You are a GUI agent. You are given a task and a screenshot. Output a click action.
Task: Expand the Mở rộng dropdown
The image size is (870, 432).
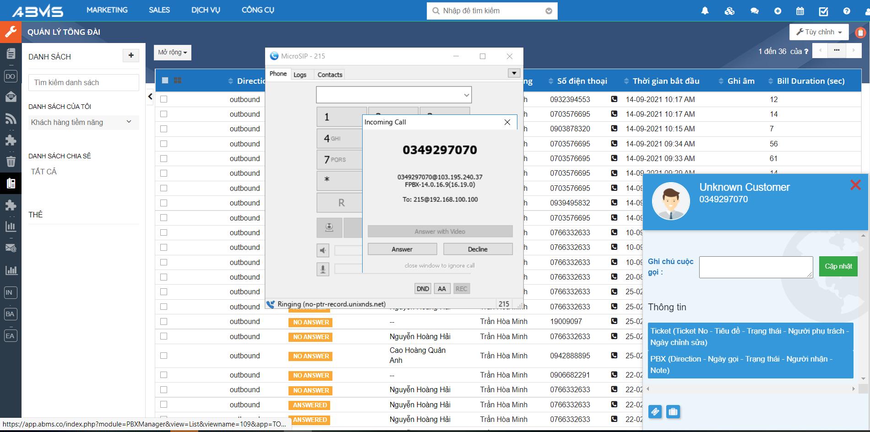click(x=172, y=53)
